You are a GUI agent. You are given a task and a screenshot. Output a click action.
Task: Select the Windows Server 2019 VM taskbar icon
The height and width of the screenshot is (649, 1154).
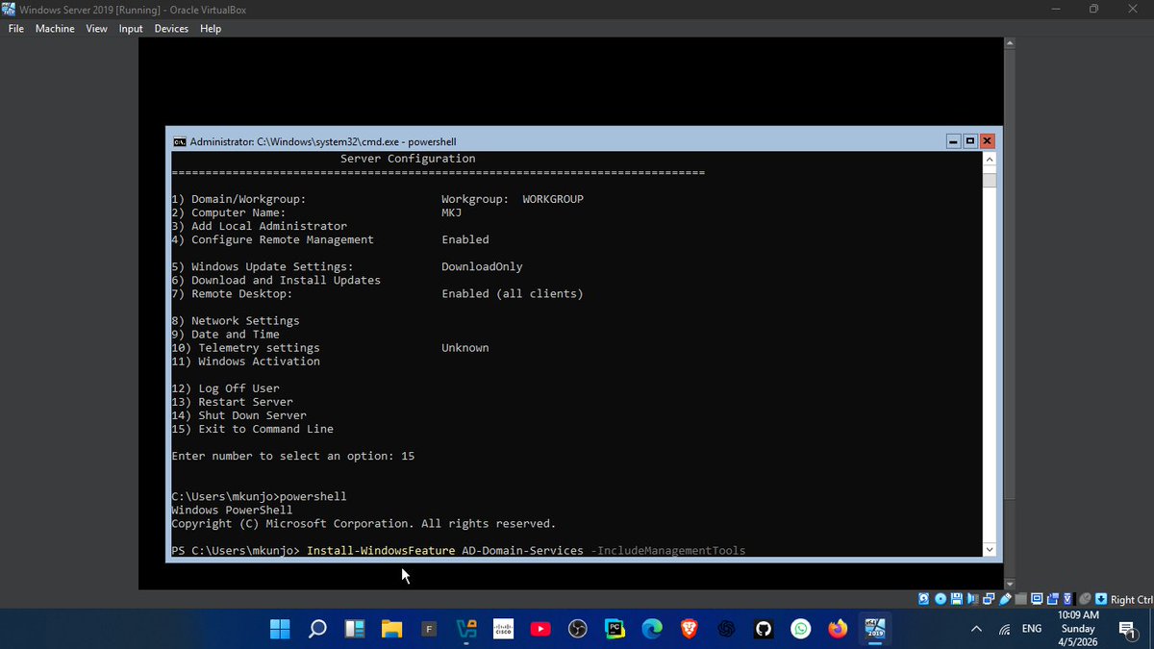tap(875, 629)
